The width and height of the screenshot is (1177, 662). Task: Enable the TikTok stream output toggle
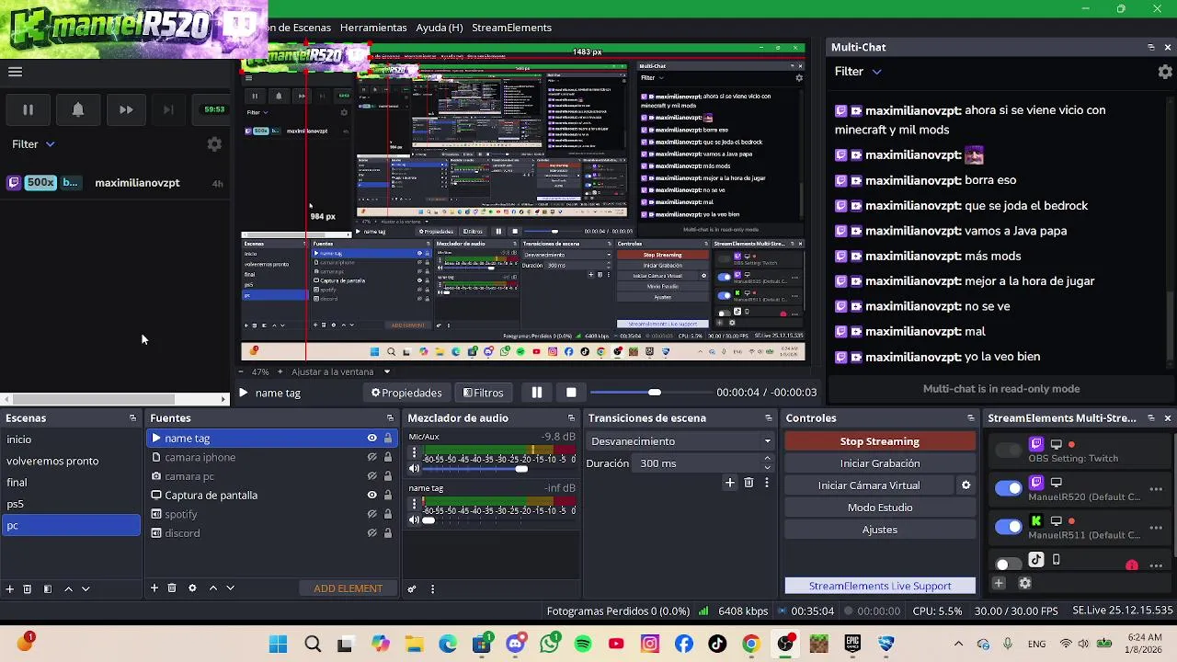pos(1008,564)
